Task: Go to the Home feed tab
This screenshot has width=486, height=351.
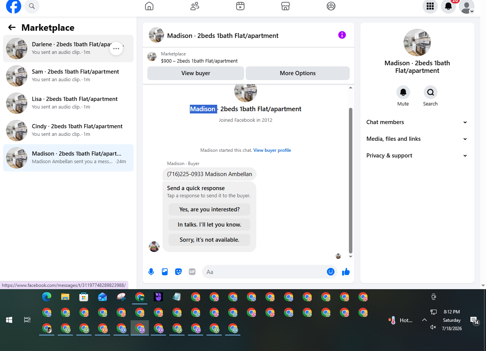Action: (149, 6)
